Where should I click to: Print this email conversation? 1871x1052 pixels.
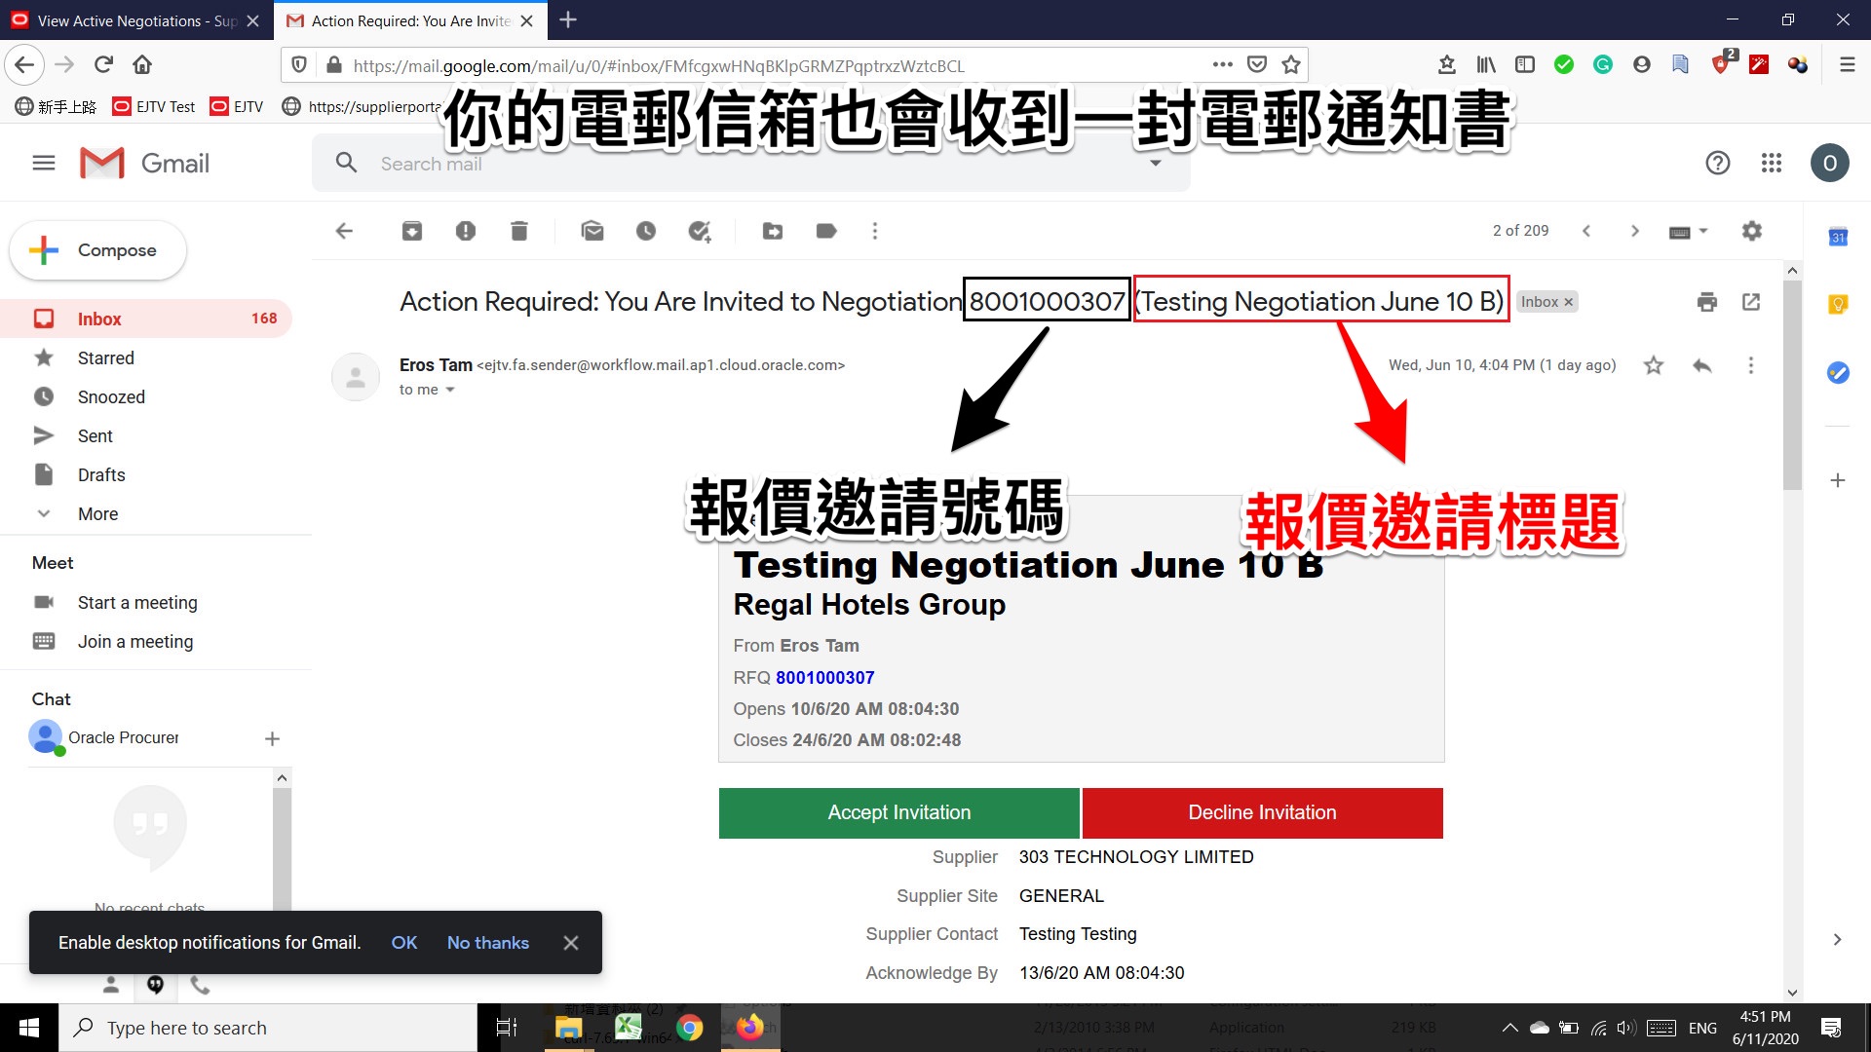pos(1707,302)
